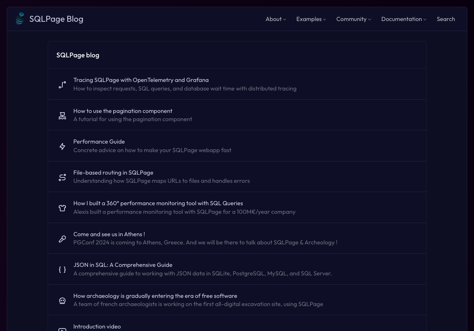Click the pagination post's sailboat icon
474x331 pixels.
[x=62, y=115]
